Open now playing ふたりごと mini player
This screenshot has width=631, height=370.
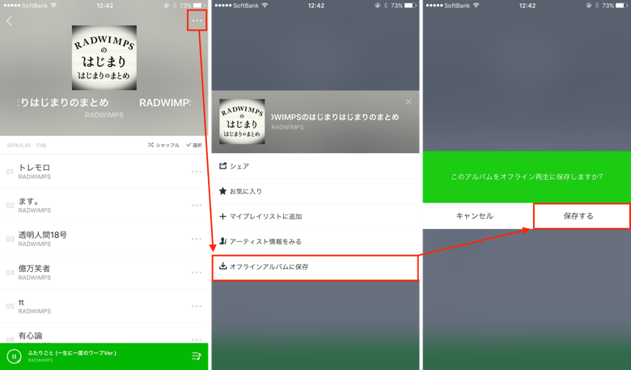(104, 356)
